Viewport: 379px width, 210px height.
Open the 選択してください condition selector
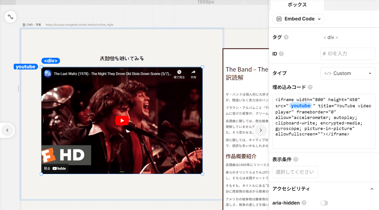(295, 172)
